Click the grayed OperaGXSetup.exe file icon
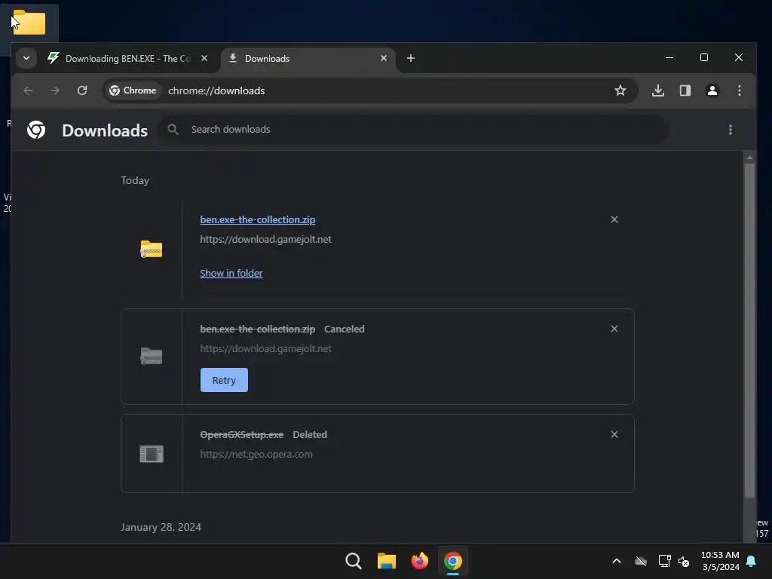772x579 pixels. pyautogui.click(x=151, y=453)
